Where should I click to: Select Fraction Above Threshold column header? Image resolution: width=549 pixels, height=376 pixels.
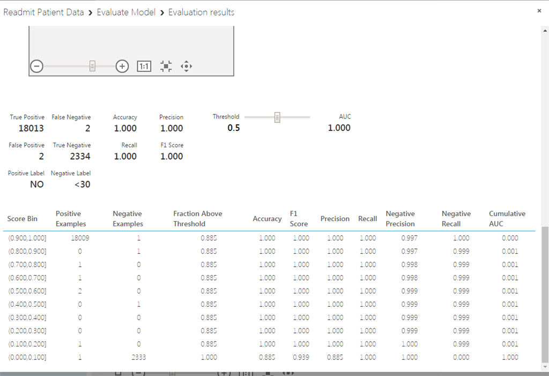197,219
